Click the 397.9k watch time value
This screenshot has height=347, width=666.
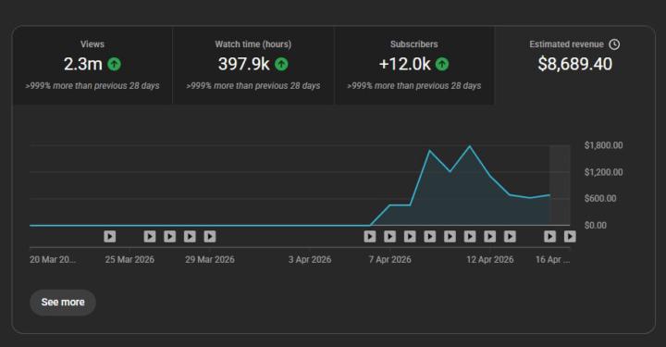[244, 64]
